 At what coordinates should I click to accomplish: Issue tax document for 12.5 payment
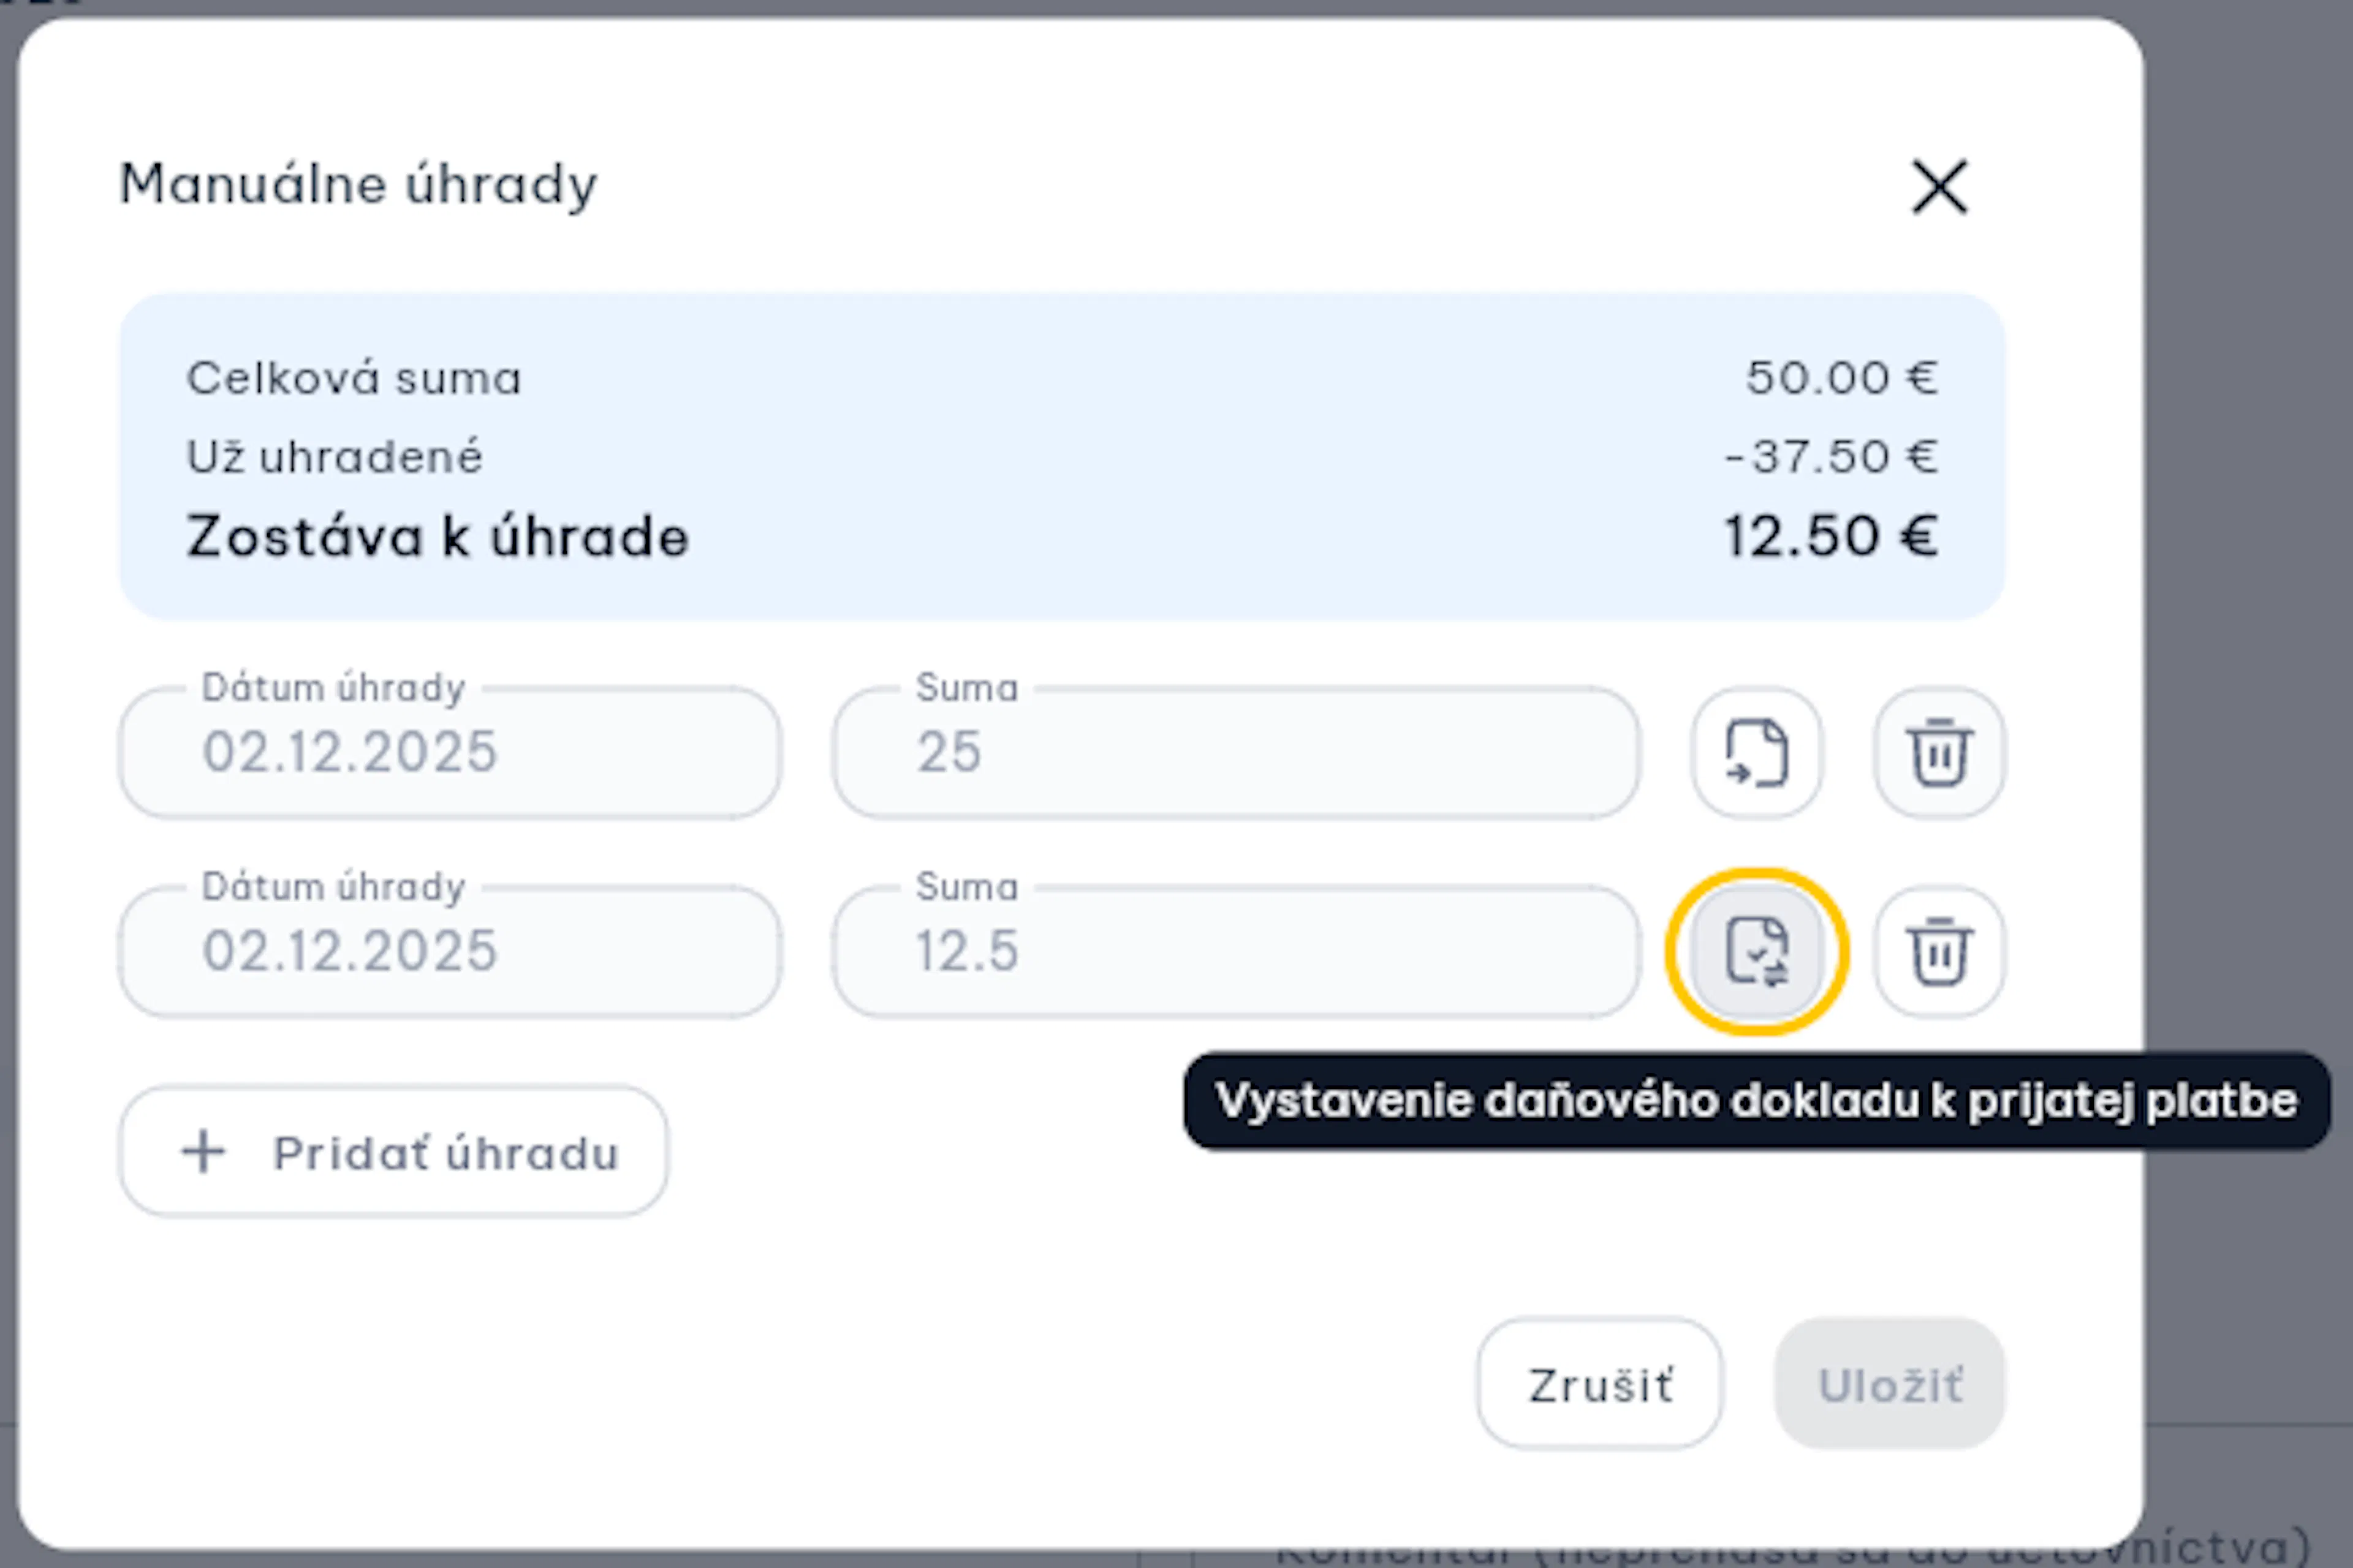[x=1757, y=951]
